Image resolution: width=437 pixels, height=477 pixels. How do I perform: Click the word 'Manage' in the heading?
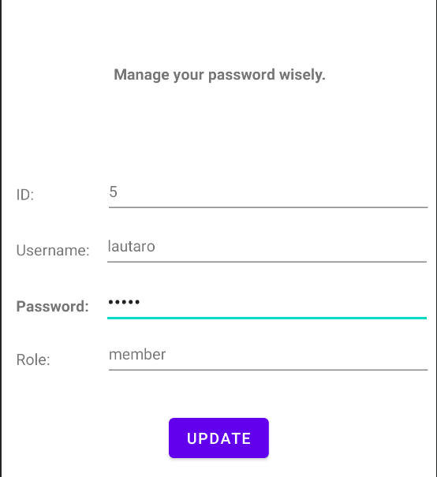pyautogui.click(x=141, y=76)
